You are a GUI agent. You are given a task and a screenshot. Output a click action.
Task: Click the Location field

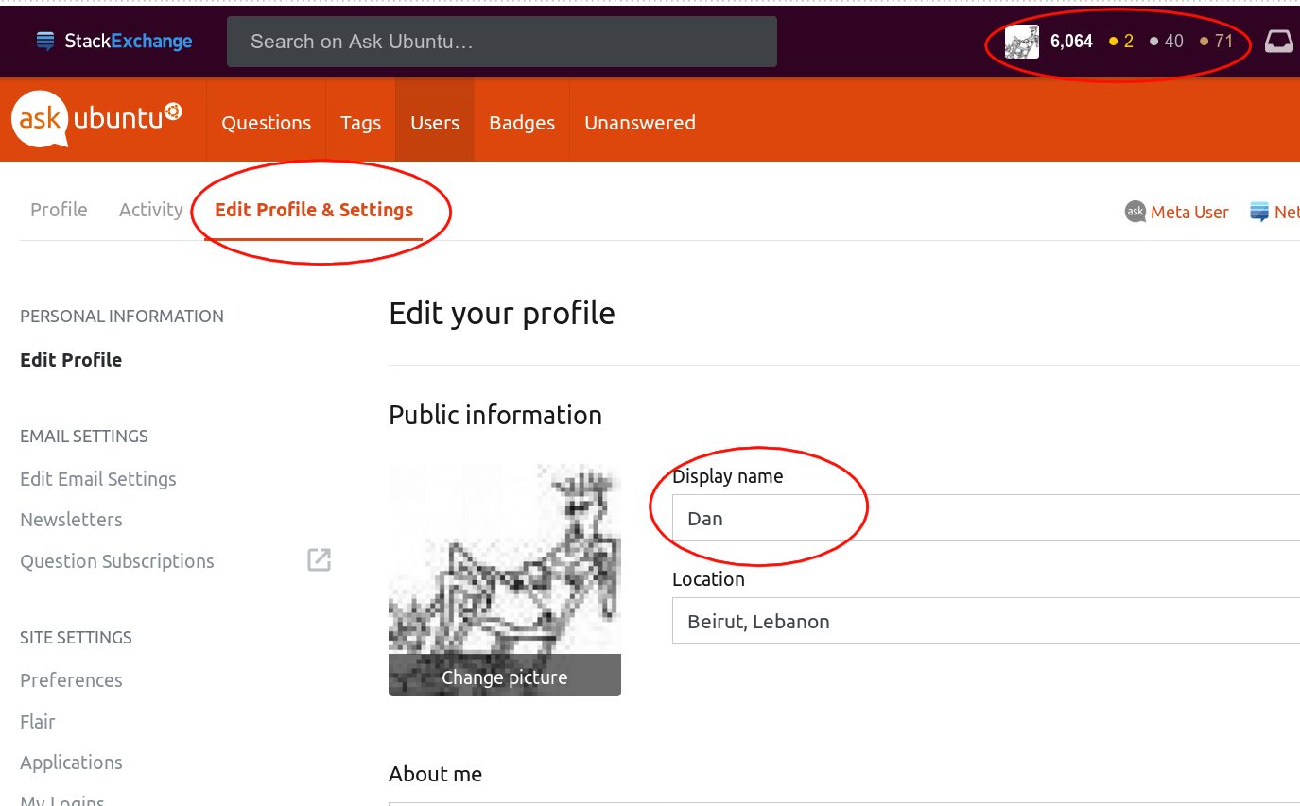click(986, 621)
